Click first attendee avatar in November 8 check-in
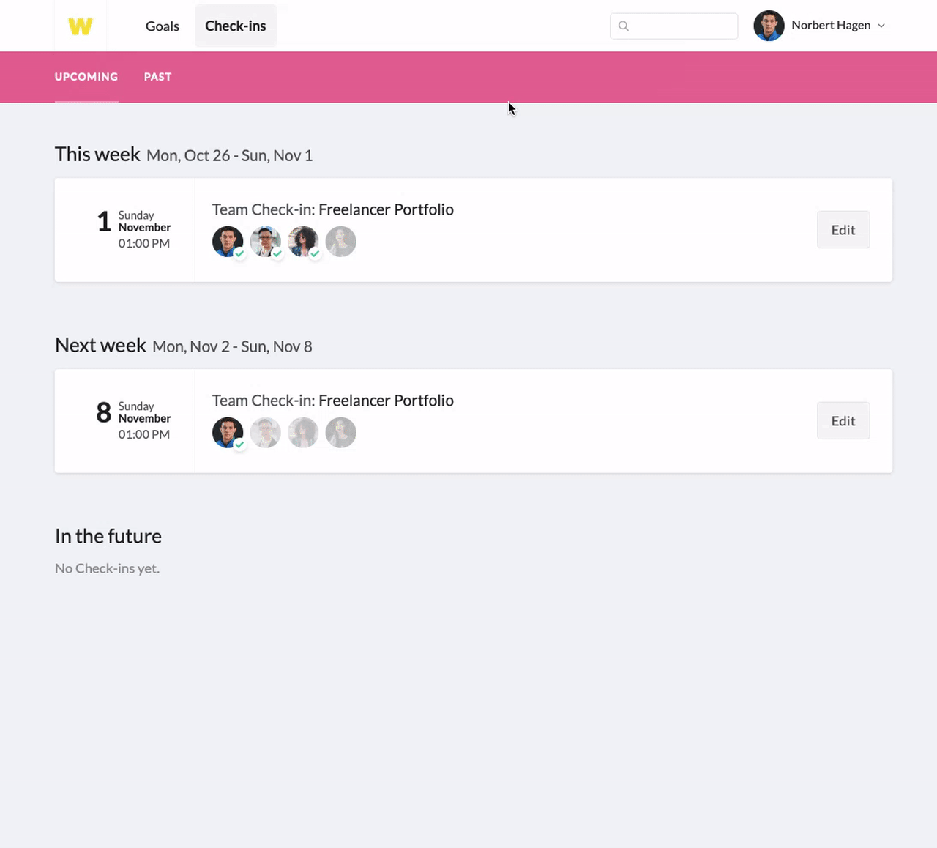The image size is (937, 848). (228, 433)
